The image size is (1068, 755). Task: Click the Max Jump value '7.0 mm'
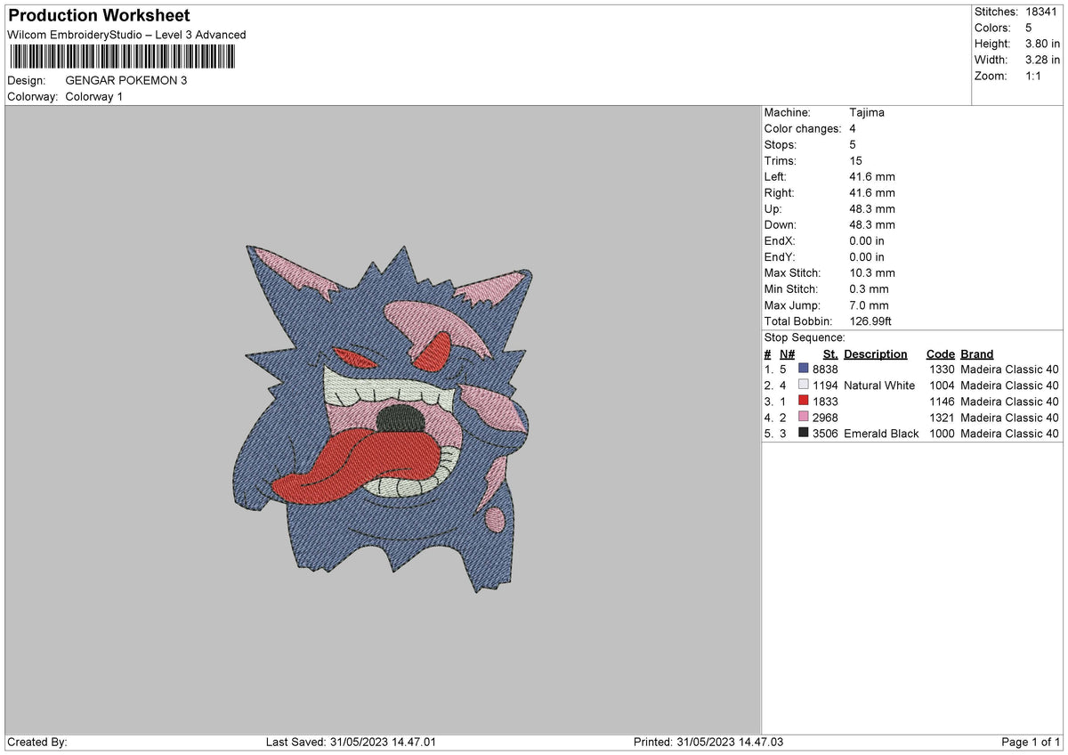point(870,304)
